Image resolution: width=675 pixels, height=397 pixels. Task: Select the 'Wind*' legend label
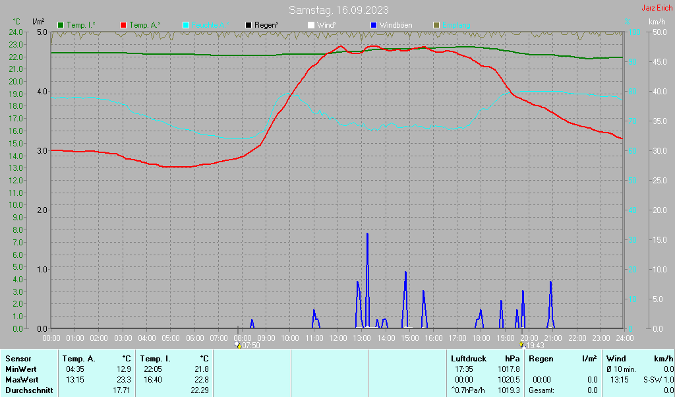(x=327, y=26)
